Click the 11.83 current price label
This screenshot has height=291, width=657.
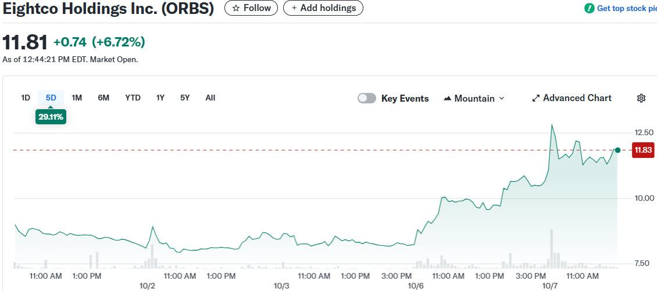pyautogui.click(x=643, y=150)
